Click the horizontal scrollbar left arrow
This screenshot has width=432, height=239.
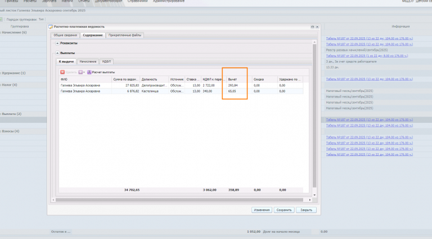(53, 200)
